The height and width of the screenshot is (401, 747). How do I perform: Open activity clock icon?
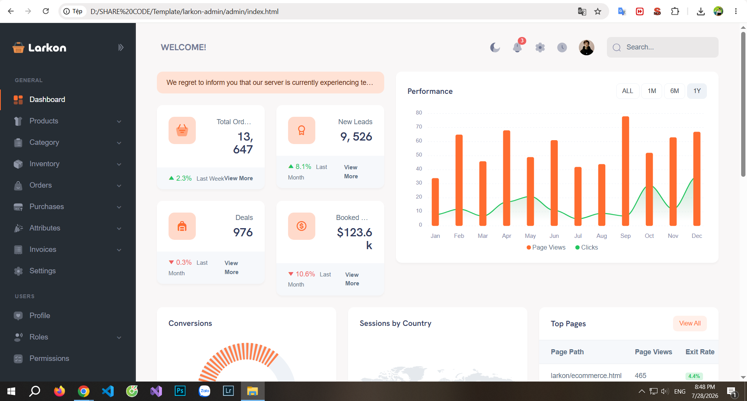[562, 47]
